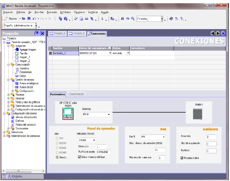
Task: Open the Edición menu
Action: (21, 12)
